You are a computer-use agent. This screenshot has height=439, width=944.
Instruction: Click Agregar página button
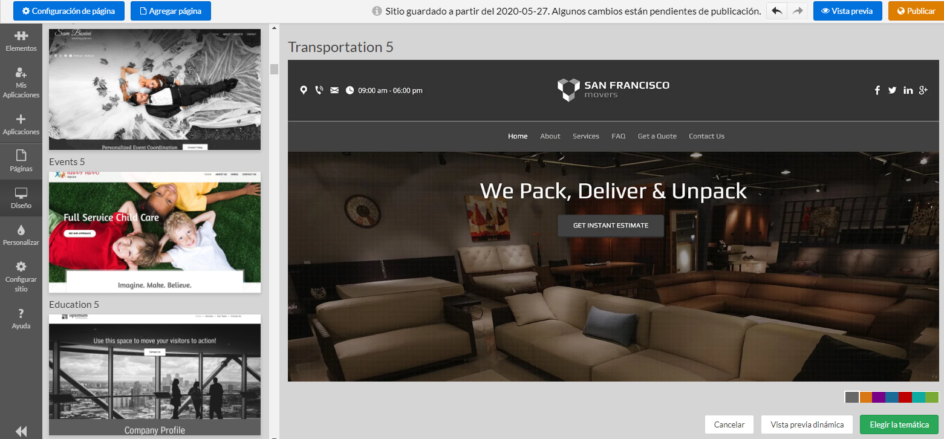click(x=171, y=11)
